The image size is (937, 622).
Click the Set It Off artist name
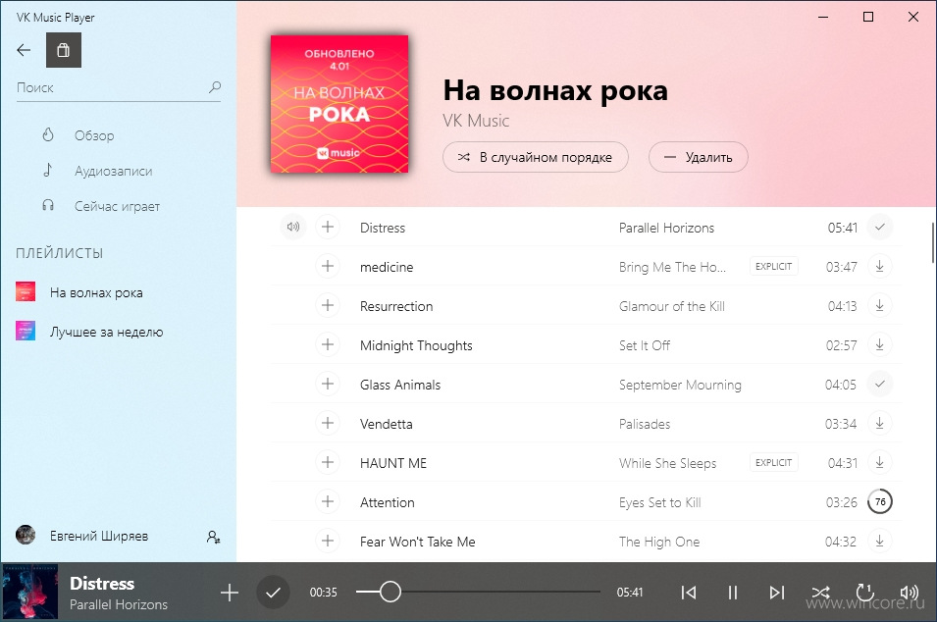(645, 345)
